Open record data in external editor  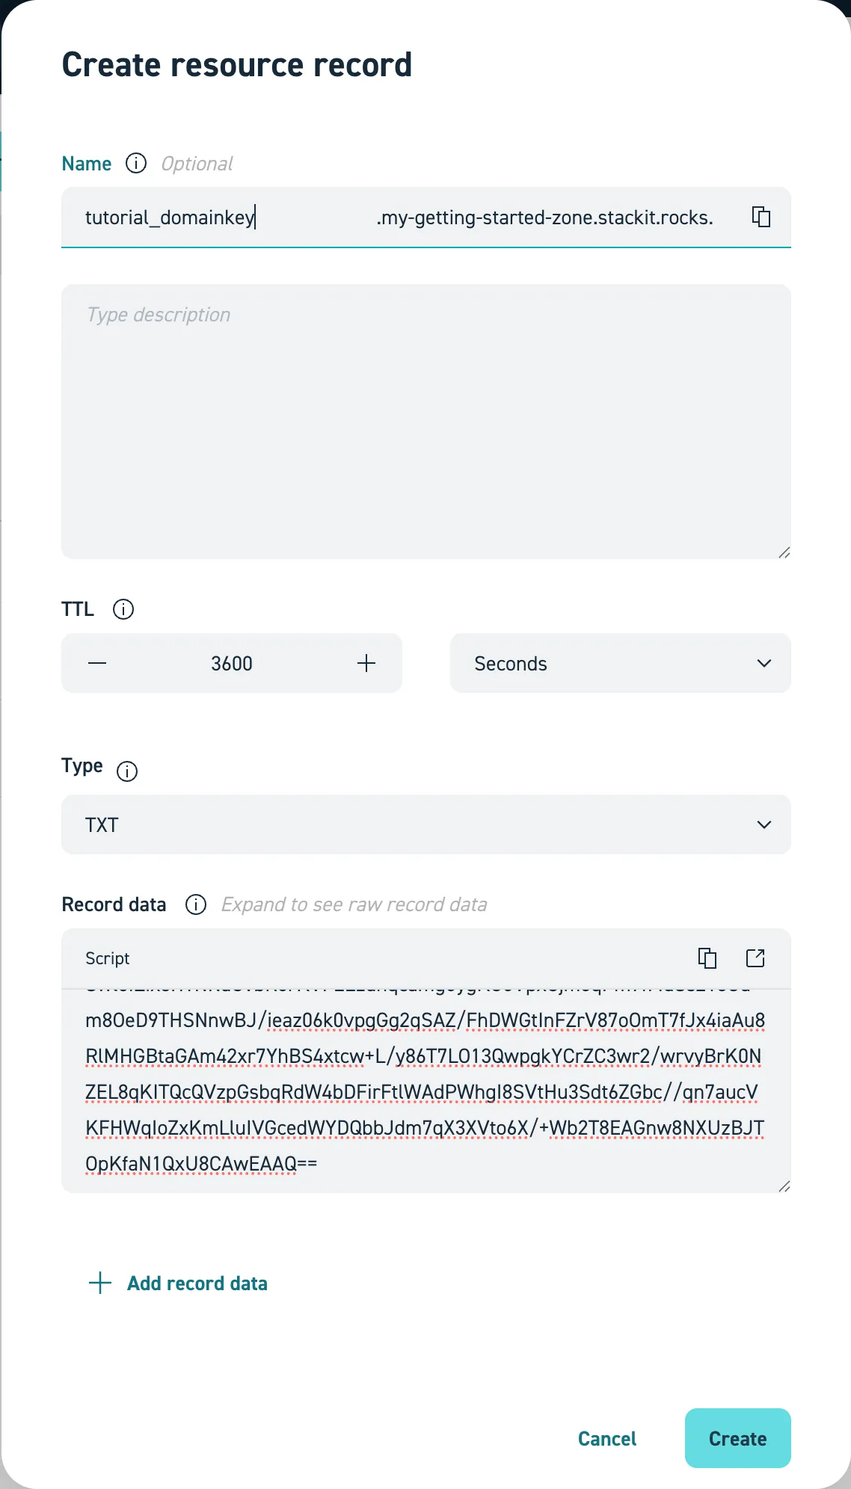tap(757, 958)
